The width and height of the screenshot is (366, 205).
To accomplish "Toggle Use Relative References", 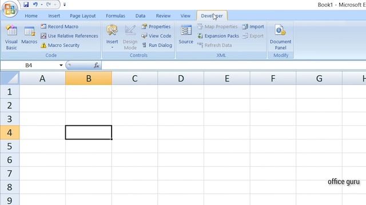I will click(x=69, y=36).
